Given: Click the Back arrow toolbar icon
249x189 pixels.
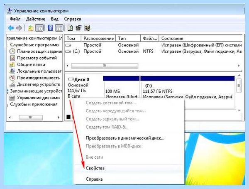Looking at the screenshot, I should (x=11, y=28).
